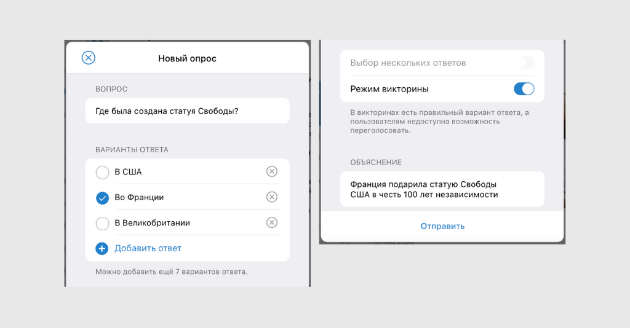Image resolution: width=630 pixels, height=328 pixels.
Task: Toggle Выбор нескольких ответов switch
Action: tap(524, 63)
